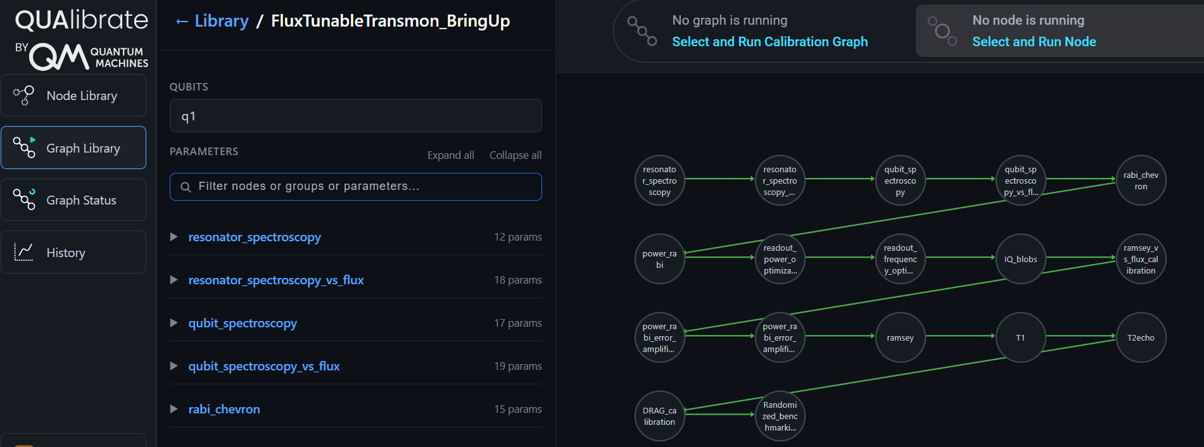Select the qubit_spectroscopy_vs_fl... graph node
This screenshot has height=447, width=1204.
pyautogui.click(x=1020, y=180)
